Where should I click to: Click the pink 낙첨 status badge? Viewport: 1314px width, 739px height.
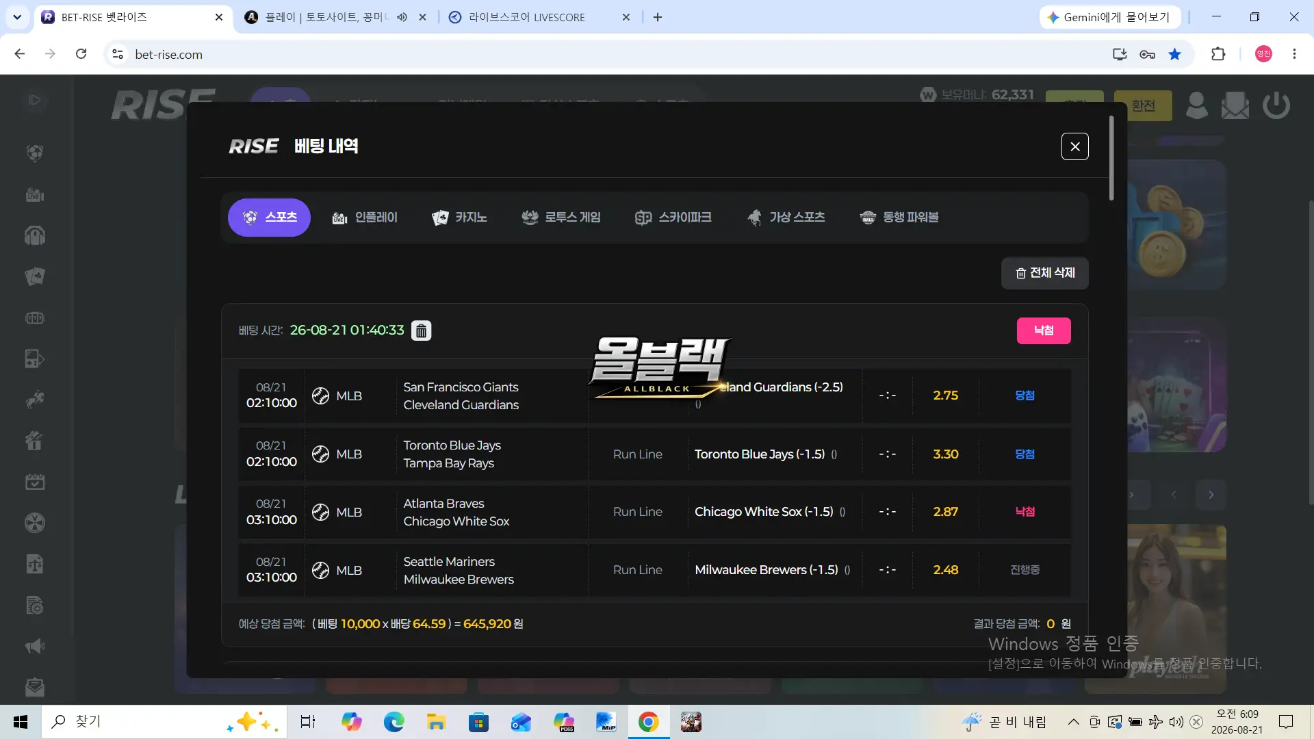click(x=1044, y=330)
